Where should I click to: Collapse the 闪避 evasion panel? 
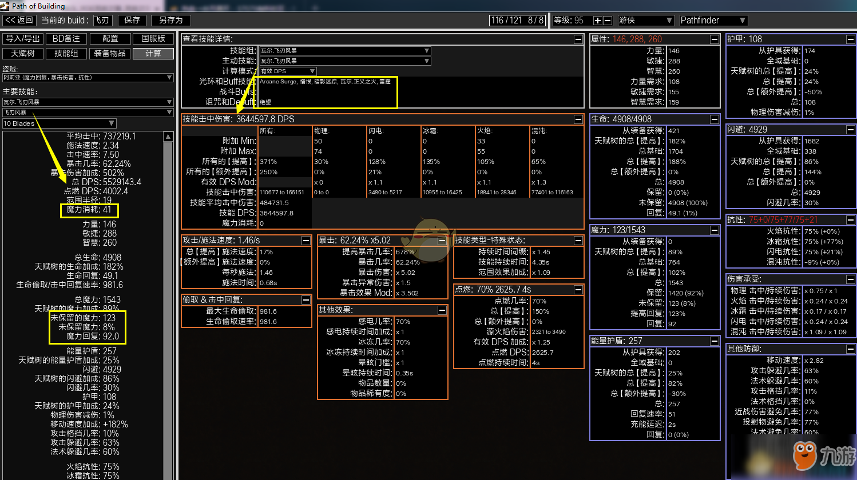click(851, 129)
